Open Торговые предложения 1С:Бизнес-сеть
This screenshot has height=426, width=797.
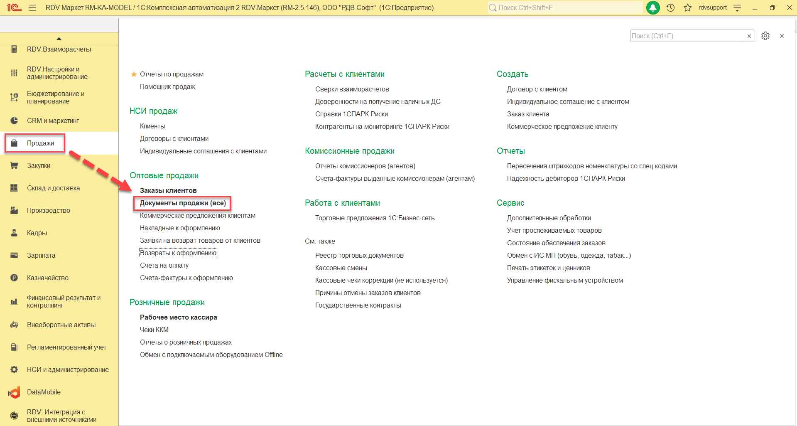click(x=375, y=218)
